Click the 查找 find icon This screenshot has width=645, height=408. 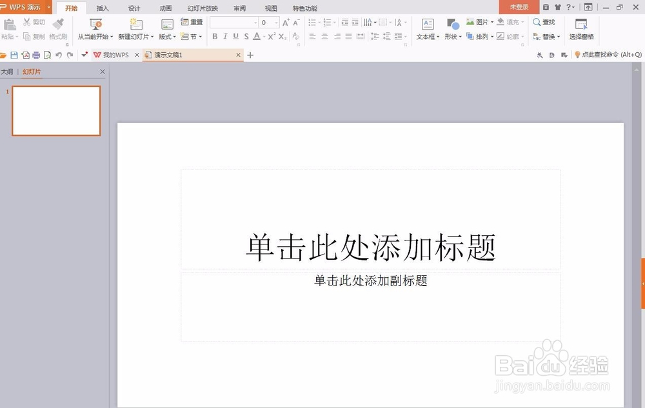click(544, 22)
